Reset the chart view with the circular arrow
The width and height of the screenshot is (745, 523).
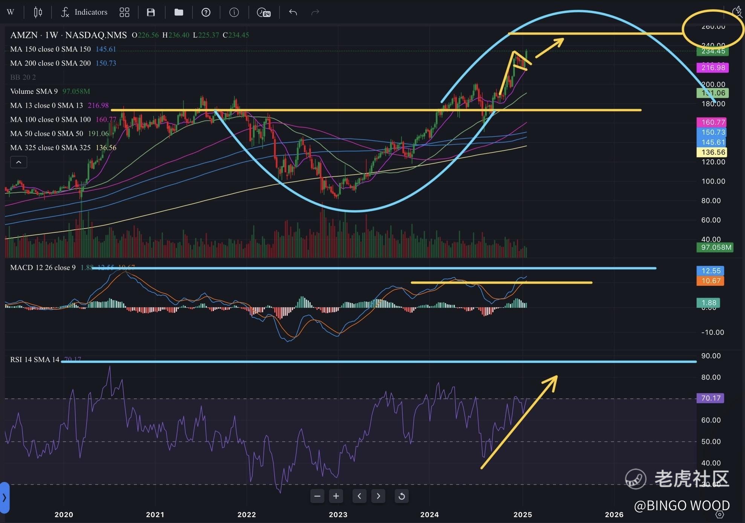pyautogui.click(x=402, y=496)
